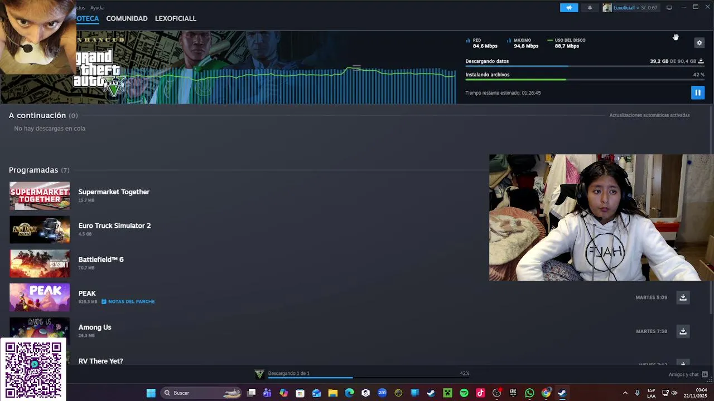Click the MARTES 7:58 schedule time

652,331
